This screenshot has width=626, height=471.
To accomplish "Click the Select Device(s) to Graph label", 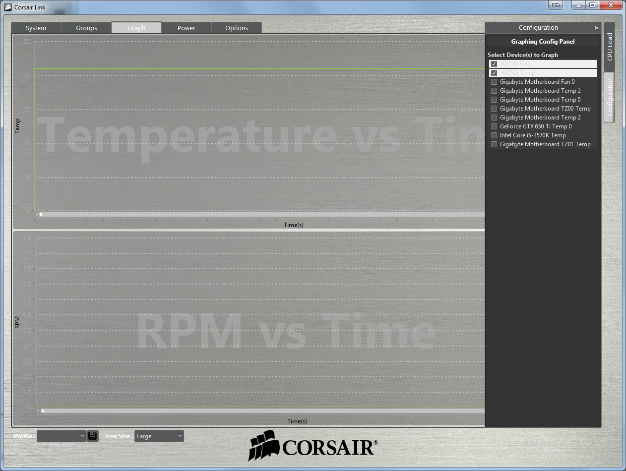I will (522, 55).
